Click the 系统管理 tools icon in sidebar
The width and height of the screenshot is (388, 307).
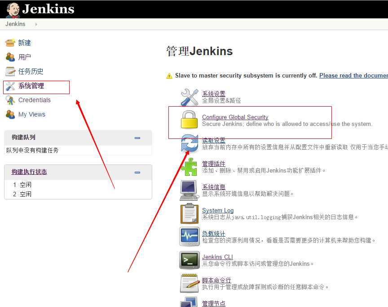click(x=10, y=86)
